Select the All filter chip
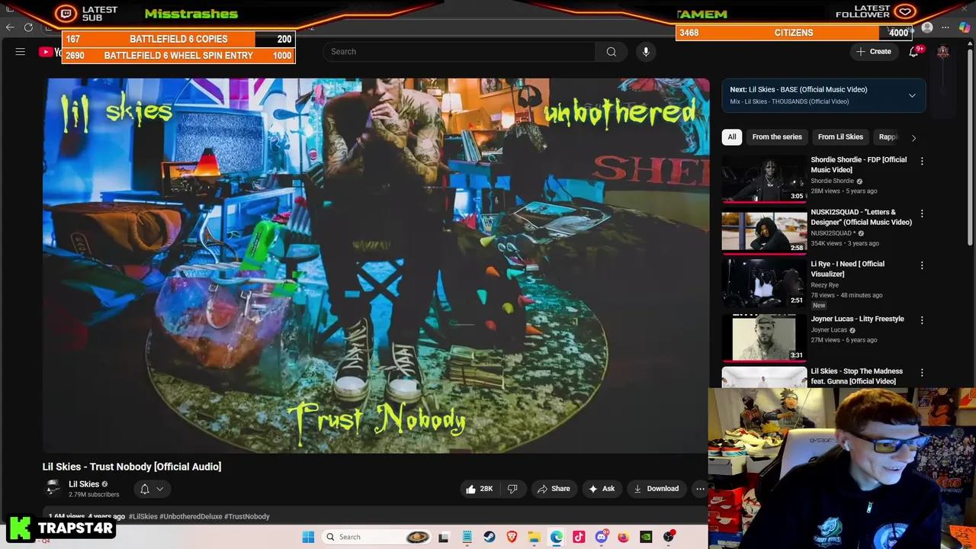 732,137
